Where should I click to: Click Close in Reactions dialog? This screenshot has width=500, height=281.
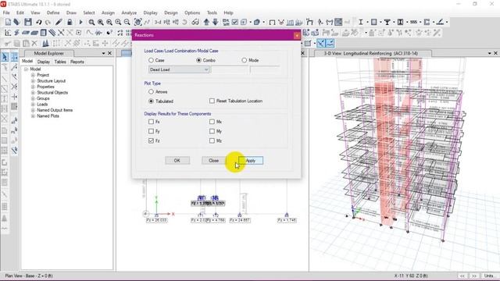point(213,161)
